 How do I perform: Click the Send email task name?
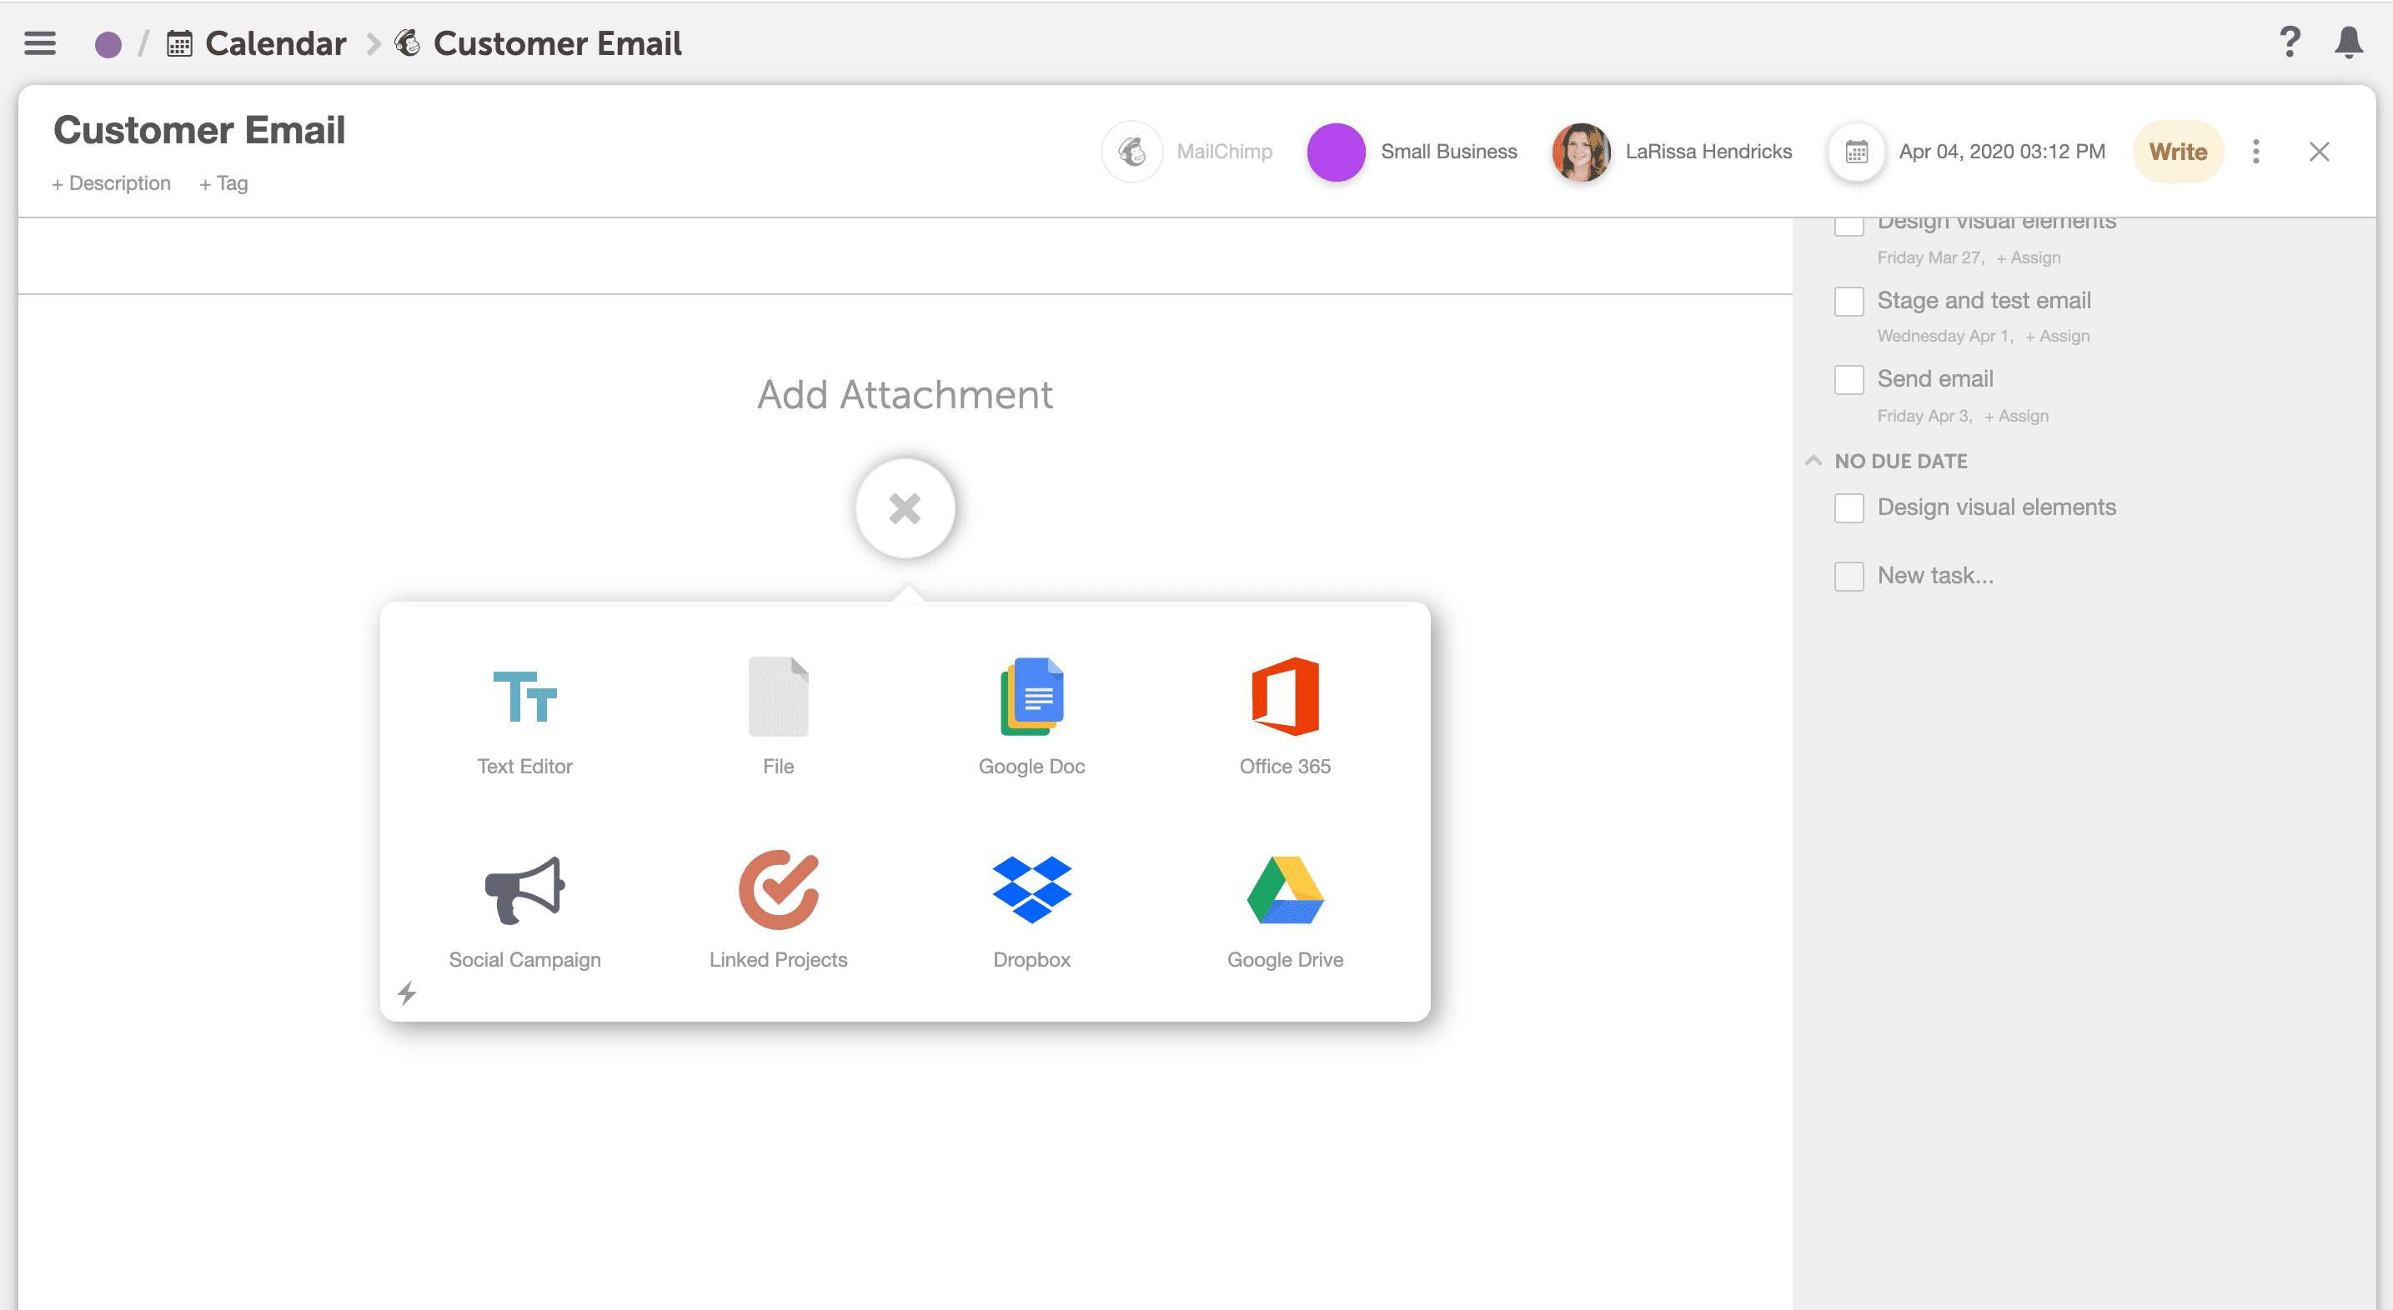coord(1935,379)
